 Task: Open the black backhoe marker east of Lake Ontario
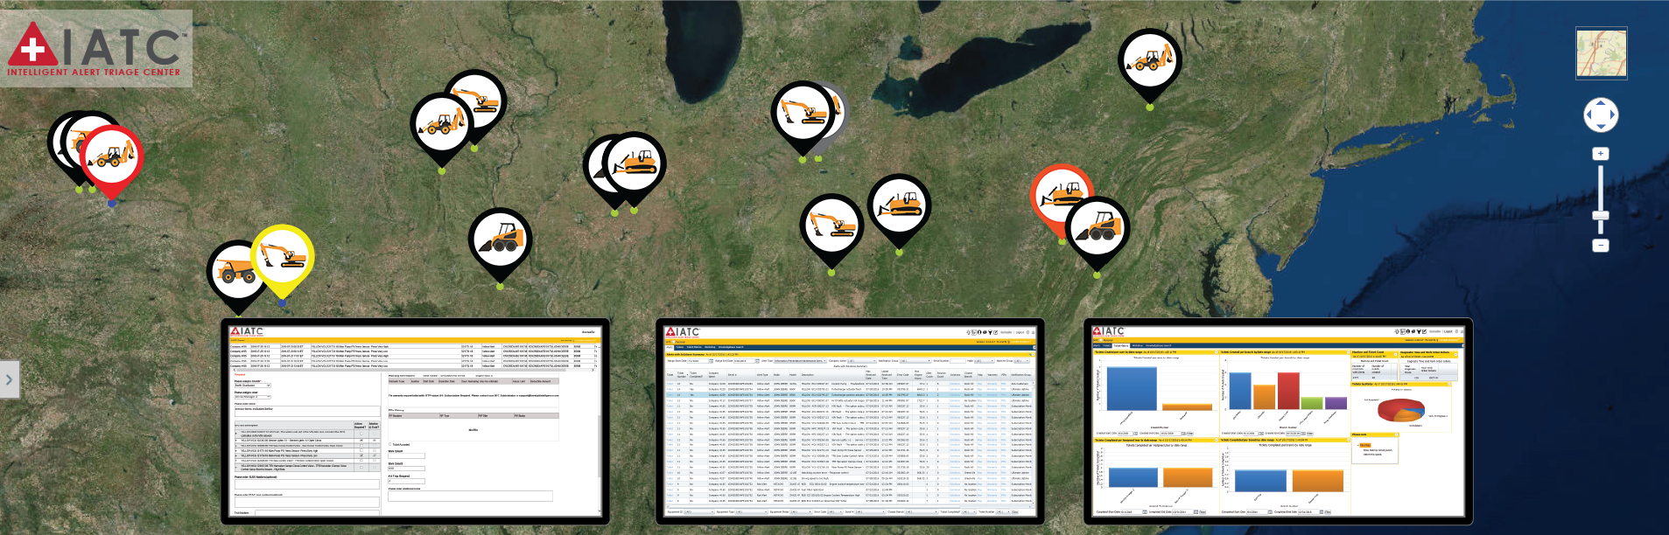(1150, 60)
